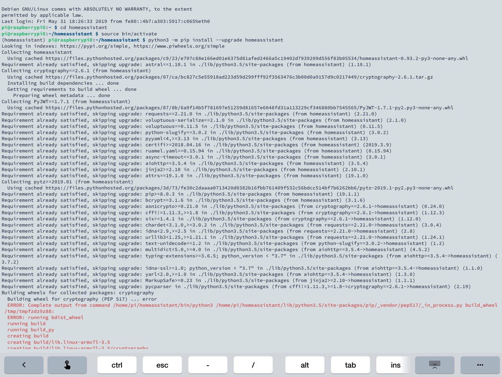
Task: Tap the alt key
Action: (305, 365)
